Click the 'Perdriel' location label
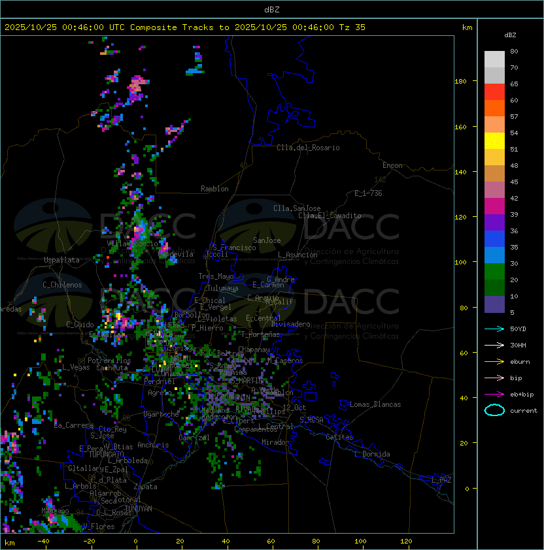This screenshot has height=550, width=544. tap(160, 381)
